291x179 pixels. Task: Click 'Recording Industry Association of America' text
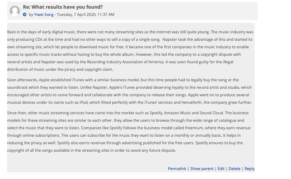125,62
